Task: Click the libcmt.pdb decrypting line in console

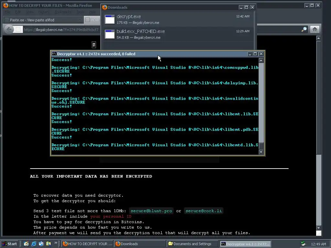Action: [155, 131]
